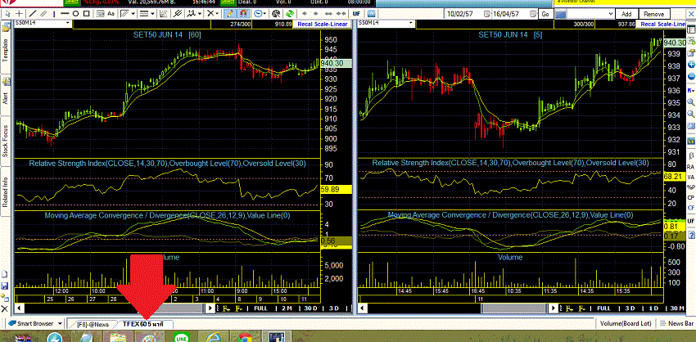Open the clock time interval dropdown
696x342 pixels.
point(264,14)
